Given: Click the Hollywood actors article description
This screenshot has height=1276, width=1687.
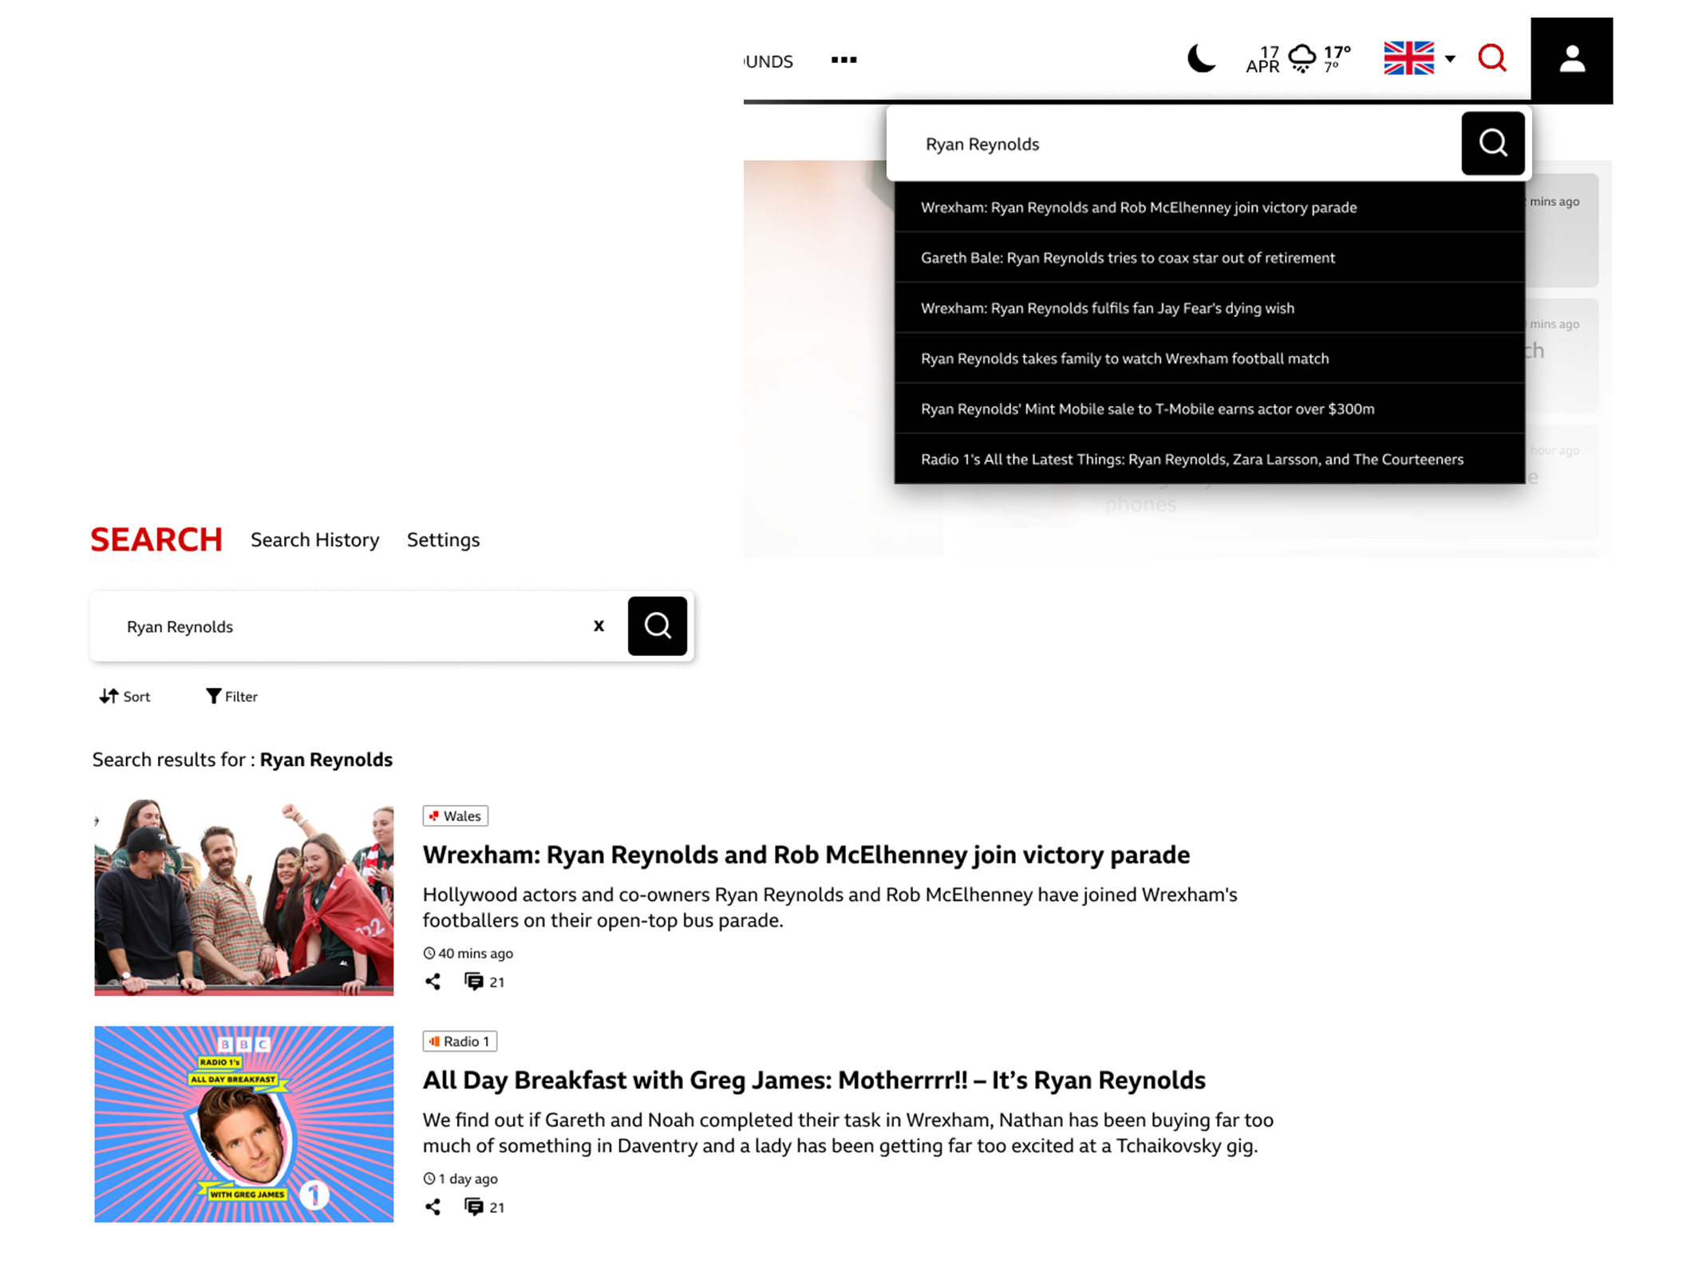Looking at the screenshot, I should pyautogui.click(x=830, y=907).
